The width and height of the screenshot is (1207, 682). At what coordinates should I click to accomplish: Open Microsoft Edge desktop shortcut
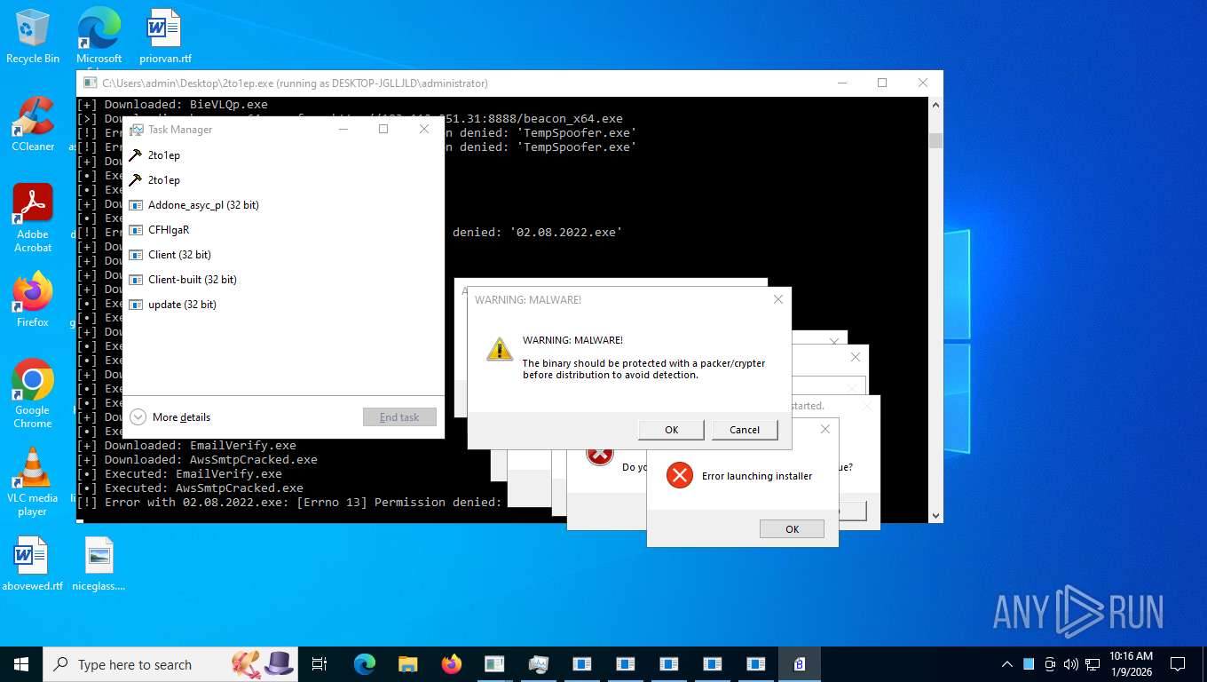(x=99, y=36)
